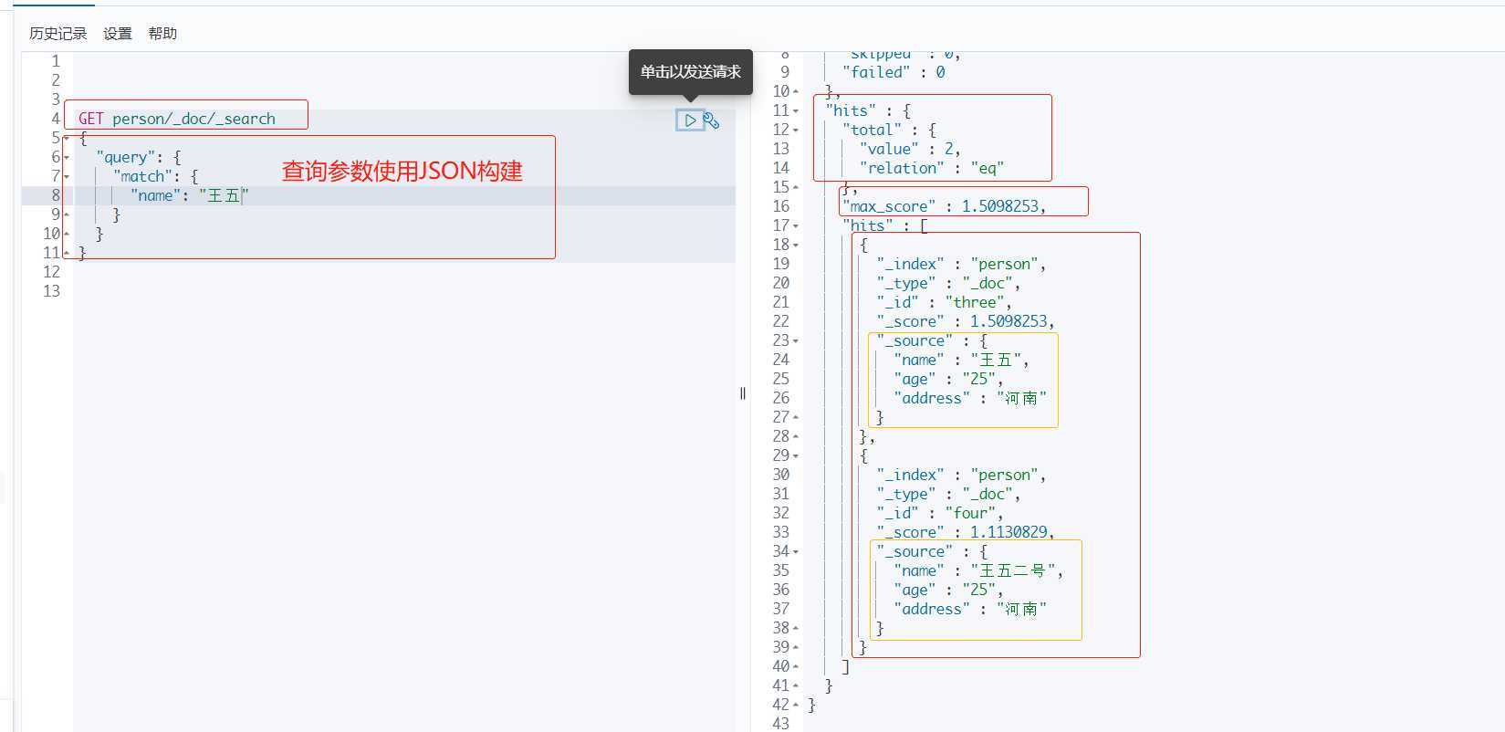The width and height of the screenshot is (1505, 732).
Task: Click the GET person/_doc/_search request line
Action: tap(177, 119)
